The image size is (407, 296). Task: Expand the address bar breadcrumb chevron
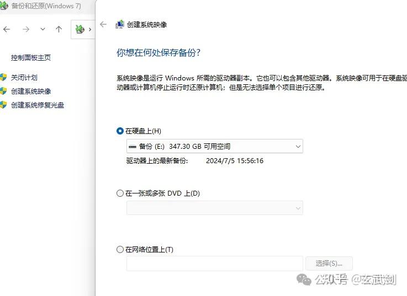coord(90,29)
